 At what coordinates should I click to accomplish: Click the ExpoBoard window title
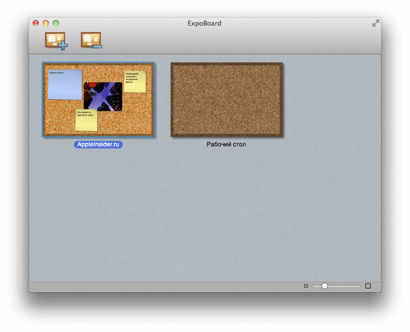(x=205, y=23)
